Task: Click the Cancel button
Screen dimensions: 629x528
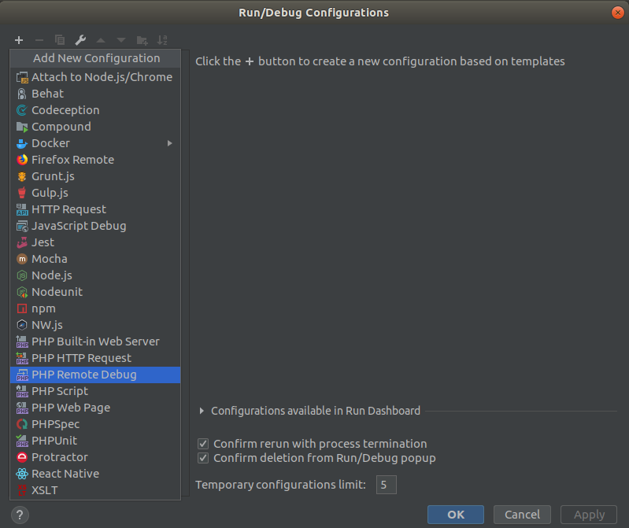Action: tap(522, 515)
